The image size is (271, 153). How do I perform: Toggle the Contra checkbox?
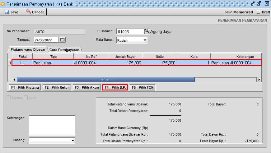(9, 97)
